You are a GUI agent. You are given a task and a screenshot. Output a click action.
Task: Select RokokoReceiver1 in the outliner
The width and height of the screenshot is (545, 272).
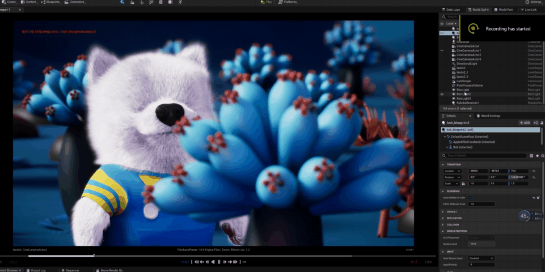467,103
